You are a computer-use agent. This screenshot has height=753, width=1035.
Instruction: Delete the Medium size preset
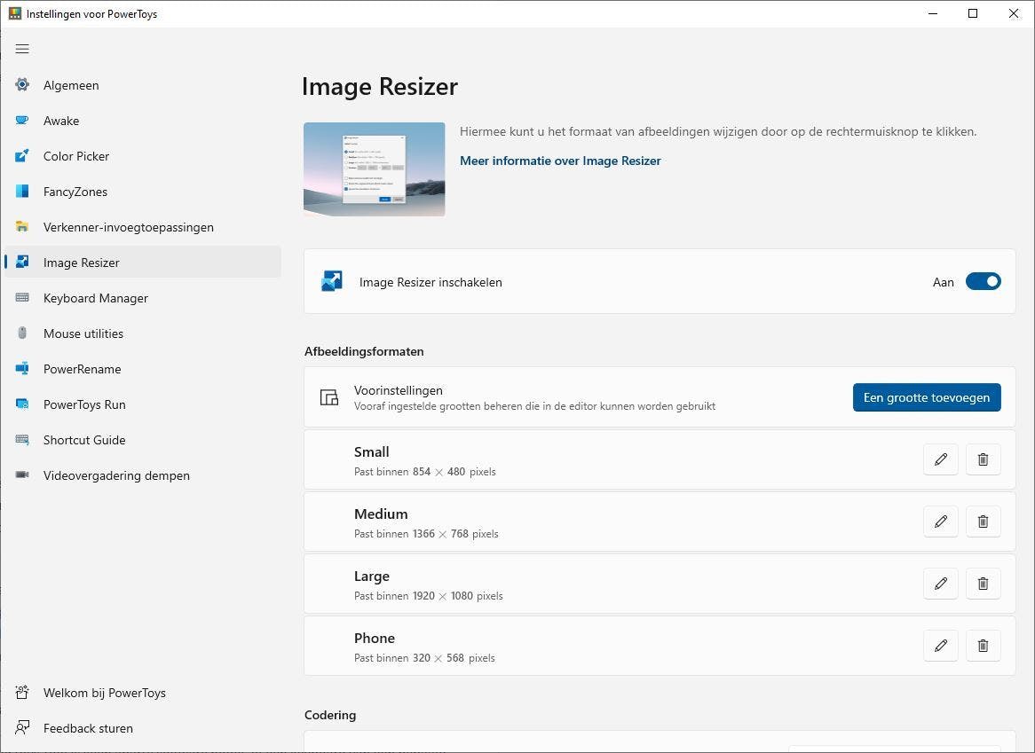[983, 522]
